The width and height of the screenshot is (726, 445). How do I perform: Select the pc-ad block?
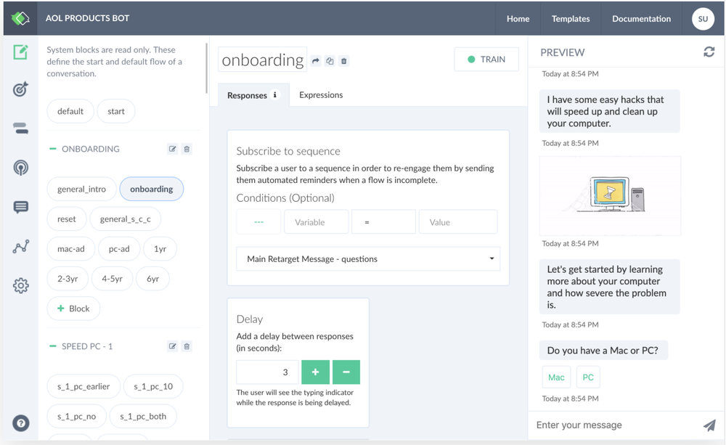click(119, 249)
